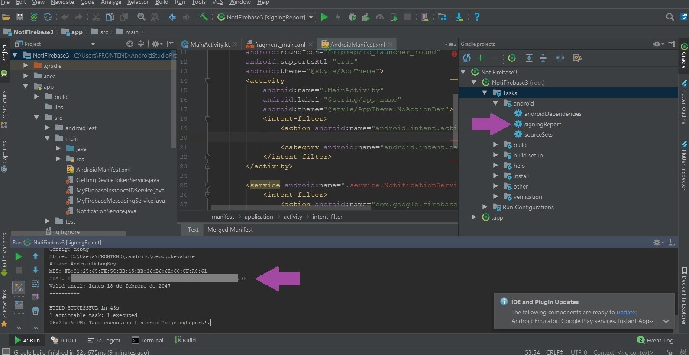Click the Debug bug icon in toolbar
This screenshot has width=689, height=355.
[x=352, y=17]
